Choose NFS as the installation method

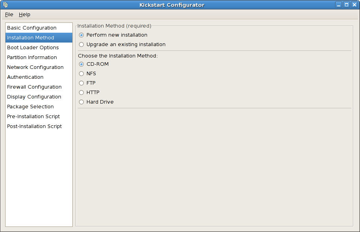(x=81, y=74)
